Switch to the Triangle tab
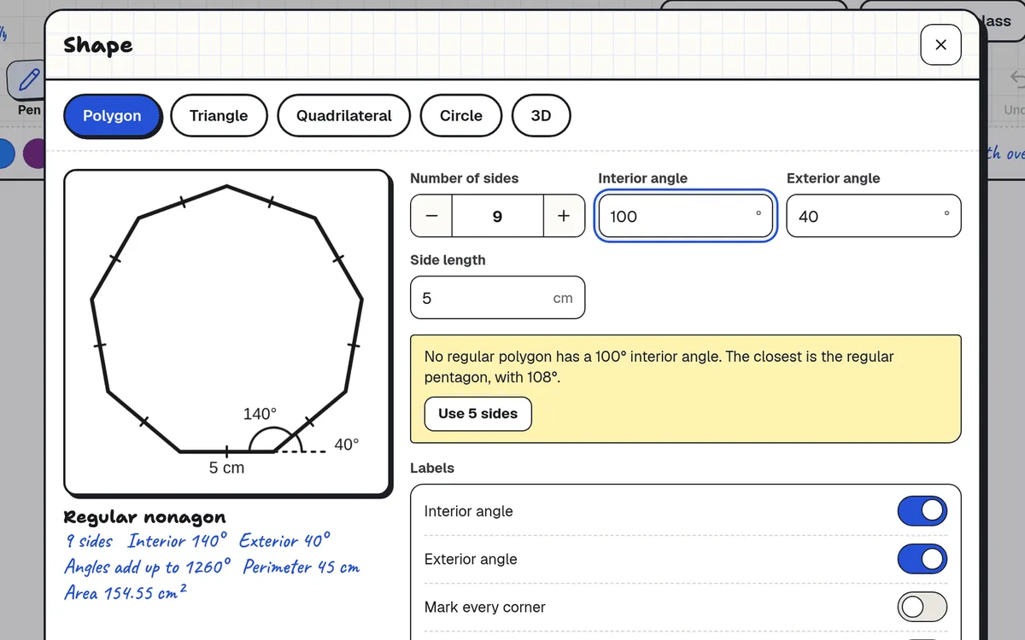Image resolution: width=1025 pixels, height=640 pixels. pos(219,115)
